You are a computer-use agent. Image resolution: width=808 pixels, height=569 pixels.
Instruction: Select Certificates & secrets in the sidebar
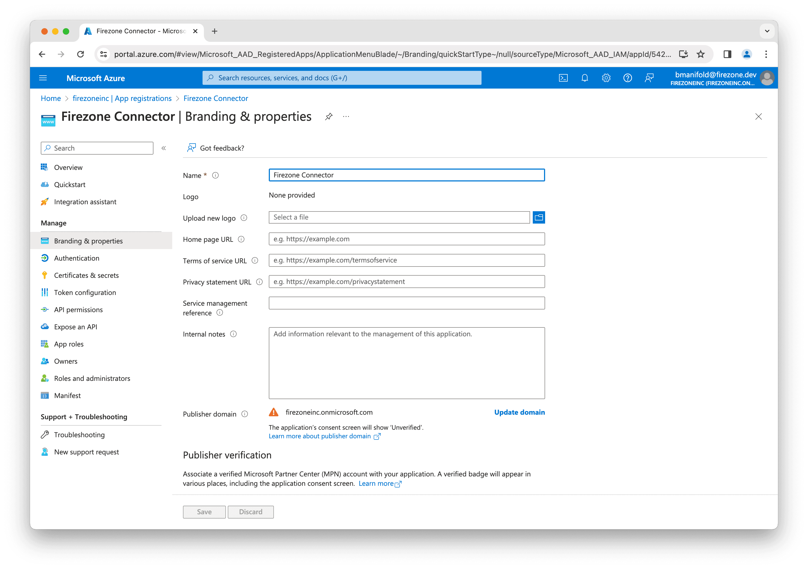[86, 275]
